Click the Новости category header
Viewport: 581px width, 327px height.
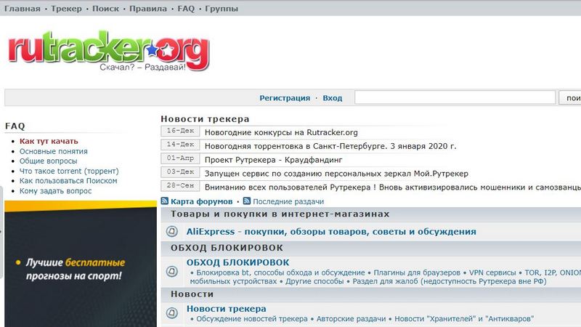click(x=192, y=294)
